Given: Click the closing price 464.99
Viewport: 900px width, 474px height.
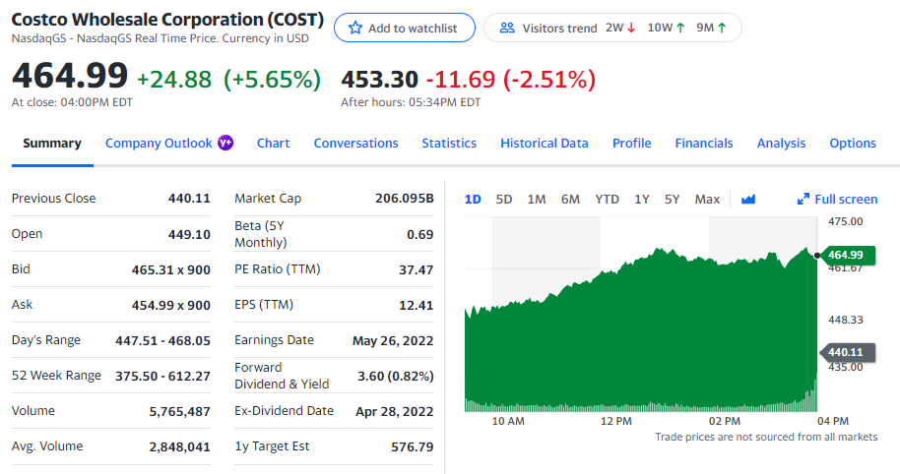Looking at the screenshot, I should [x=70, y=76].
